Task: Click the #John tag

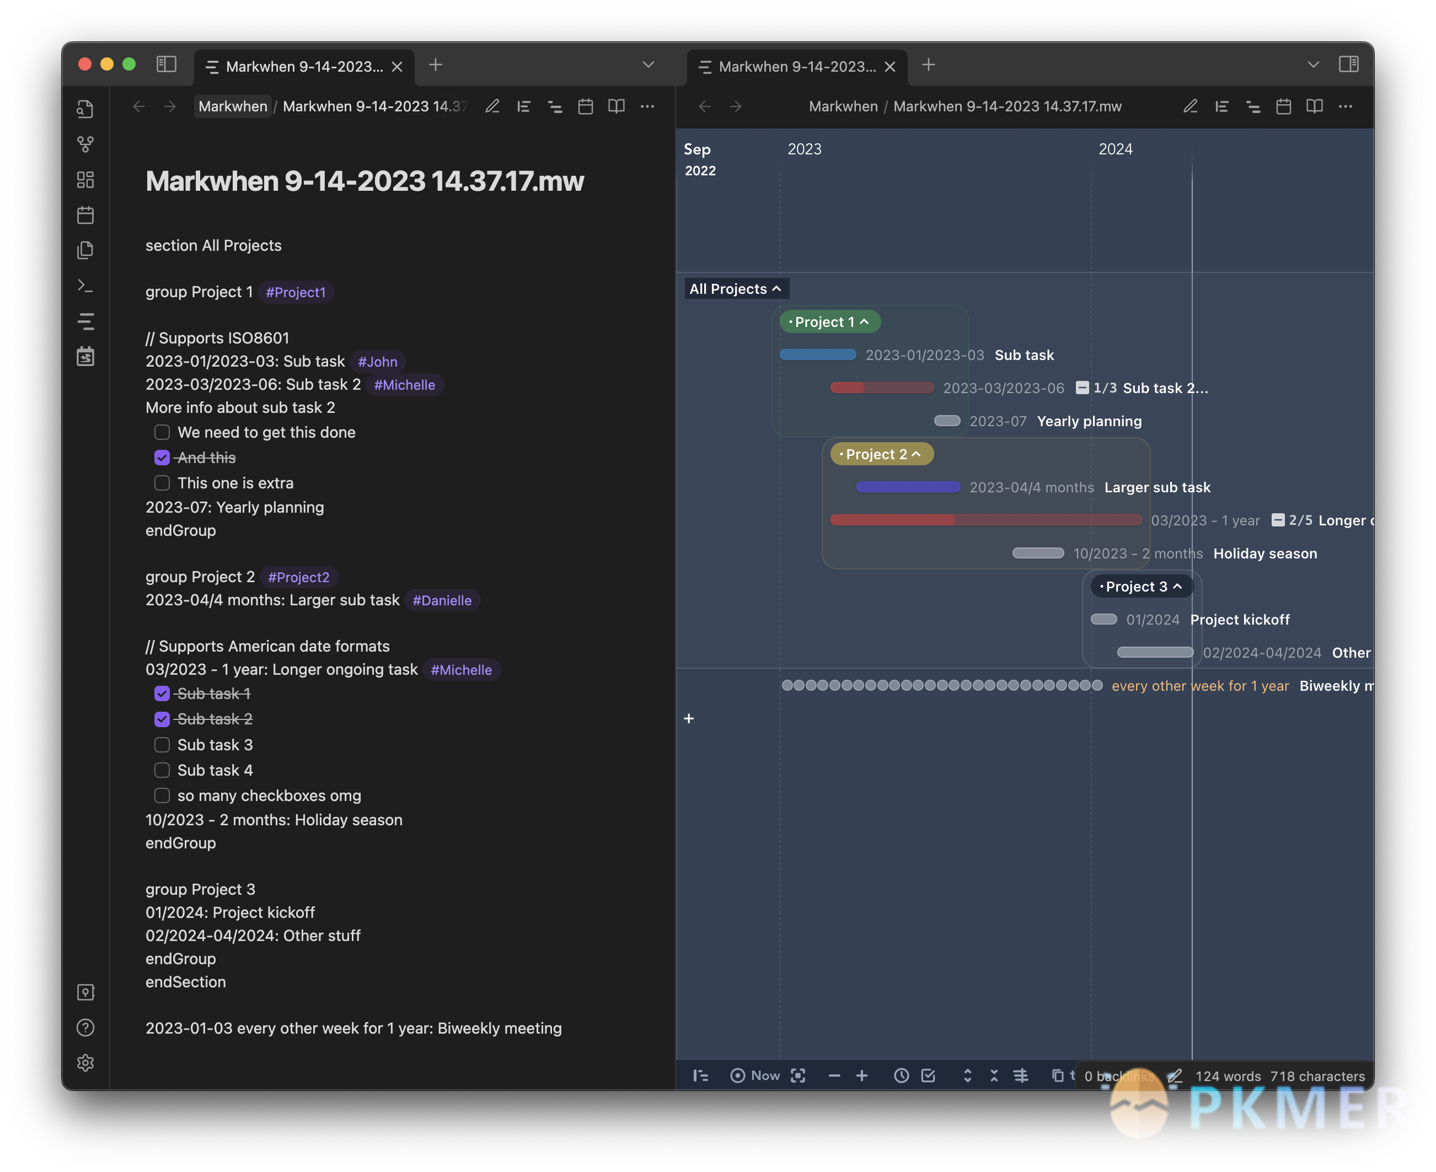Action: [x=378, y=362]
